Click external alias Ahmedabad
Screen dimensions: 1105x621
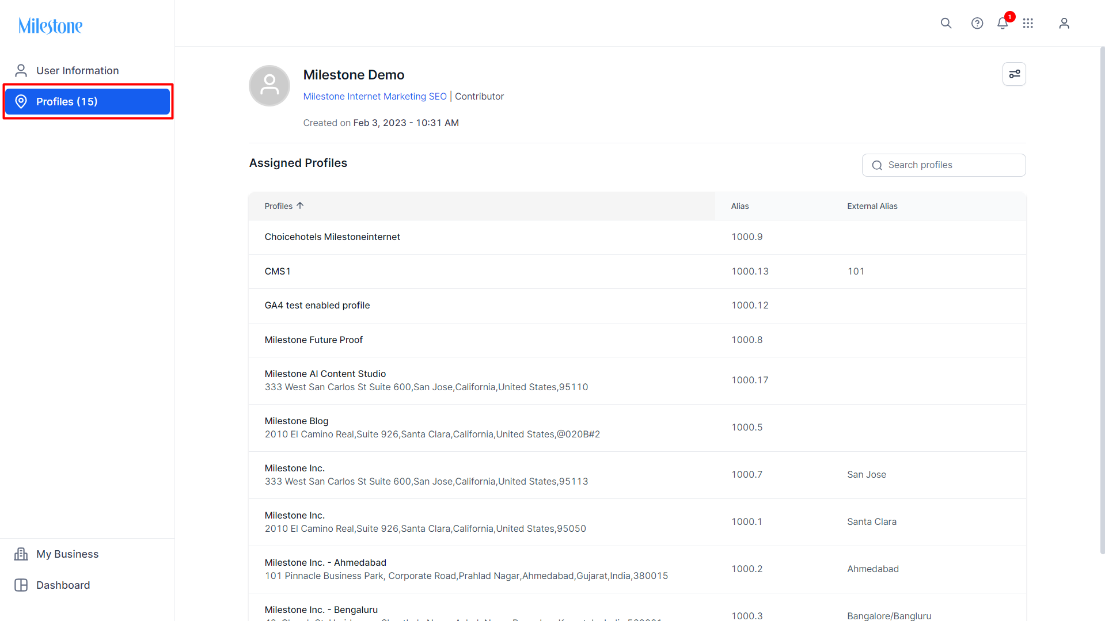tap(873, 569)
